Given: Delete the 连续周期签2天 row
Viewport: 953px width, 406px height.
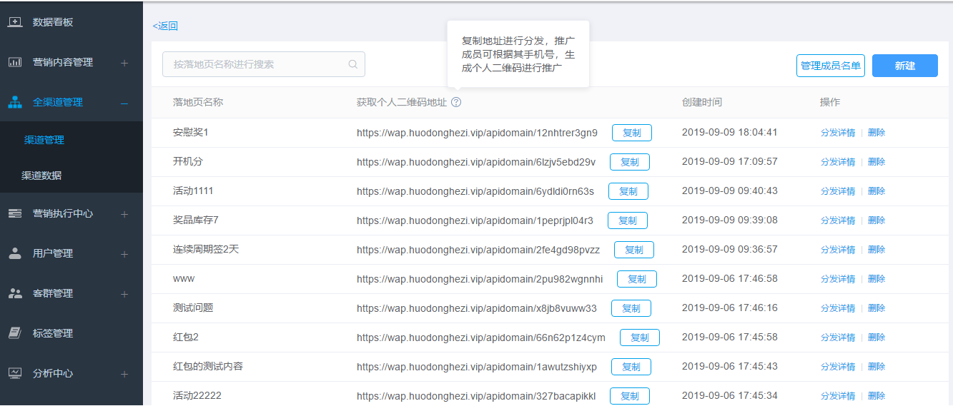Looking at the screenshot, I should (877, 250).
